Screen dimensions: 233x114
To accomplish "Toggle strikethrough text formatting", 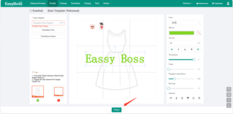I will (x=191, y=50).
